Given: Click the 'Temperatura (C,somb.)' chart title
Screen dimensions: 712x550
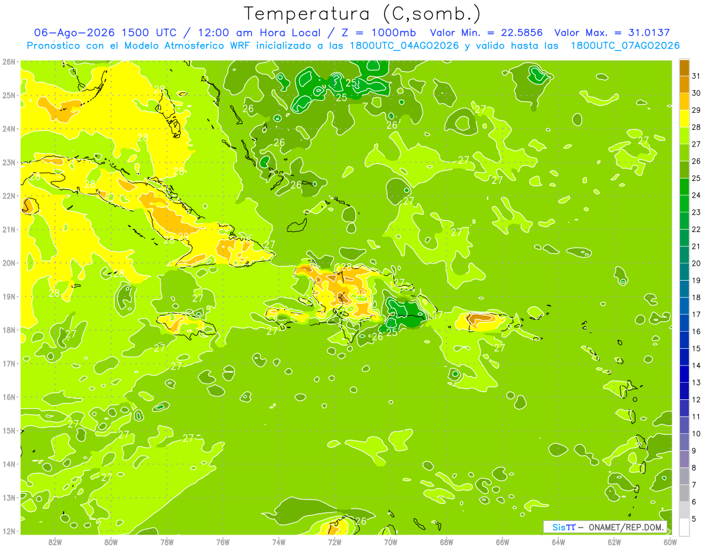Looking at the screenshot, I should pyautogui.click(x=363, y=14).
